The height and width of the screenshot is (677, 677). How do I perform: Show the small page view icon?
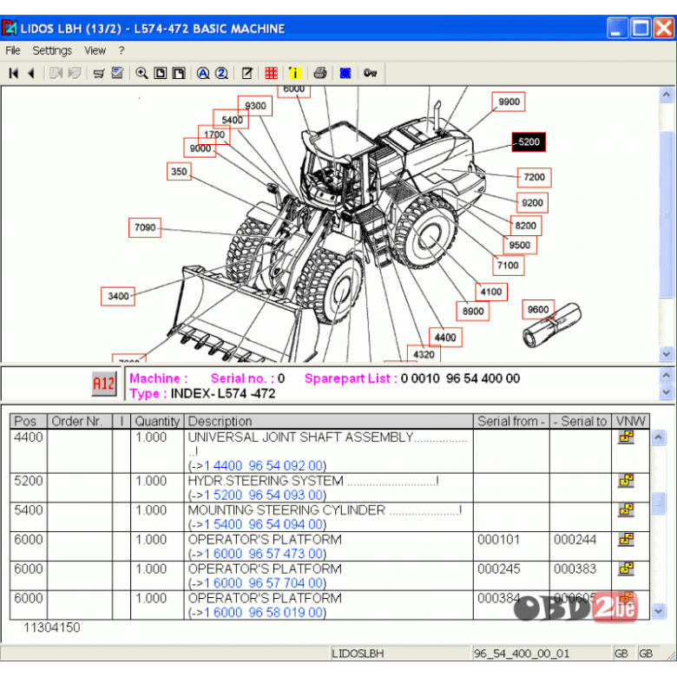(x=161, y=74)
